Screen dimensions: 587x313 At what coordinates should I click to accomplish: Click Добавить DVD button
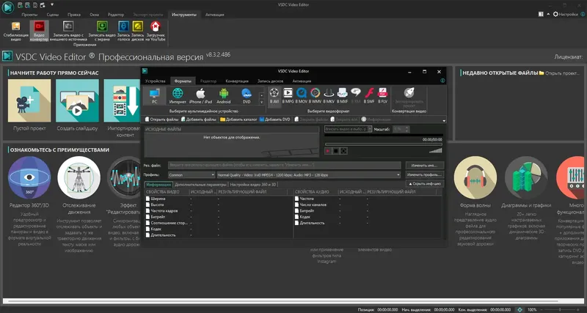274,119
